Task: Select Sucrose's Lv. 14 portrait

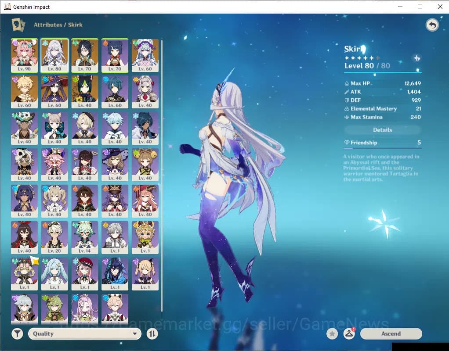Action: click(x=85, y=237)
